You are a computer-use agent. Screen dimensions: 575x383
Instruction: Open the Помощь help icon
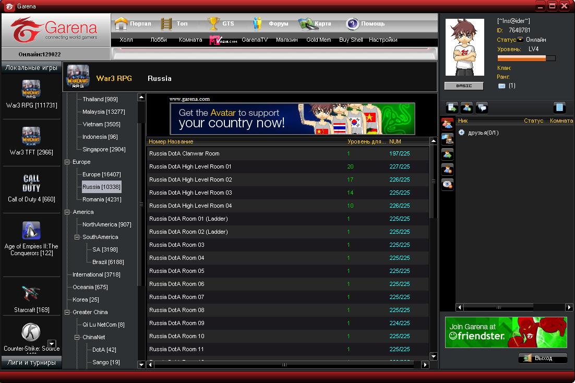click(x=352, y=24)
